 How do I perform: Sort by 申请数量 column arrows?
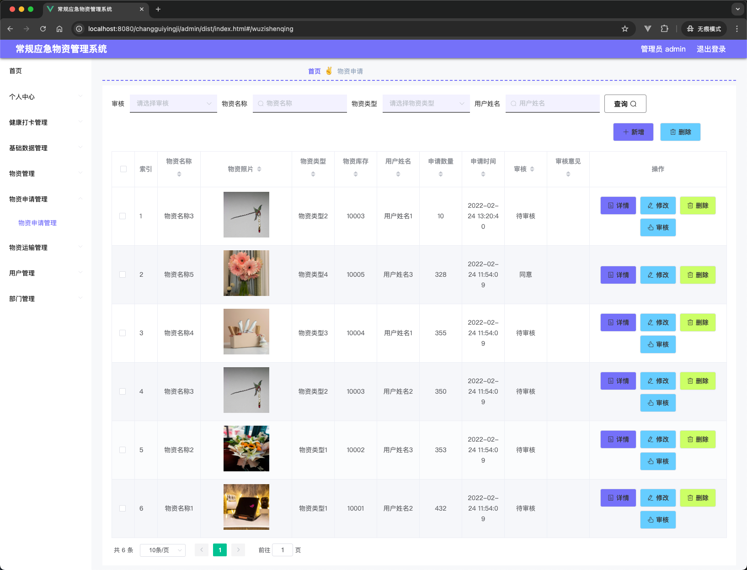click(x=441, y=174)
